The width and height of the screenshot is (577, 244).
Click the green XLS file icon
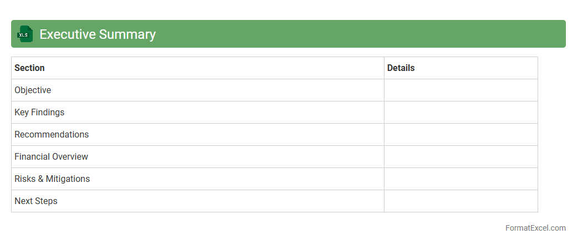tap(25, 34)
